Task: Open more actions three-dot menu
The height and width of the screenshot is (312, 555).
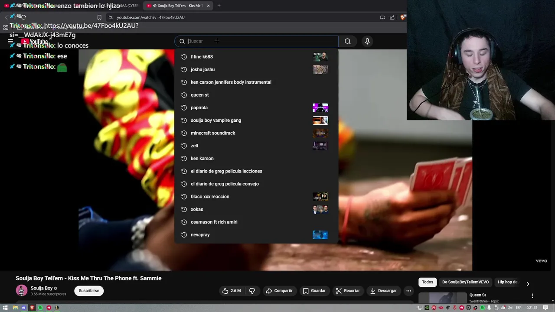Action: pyautogui.click(x=408, y=291)
